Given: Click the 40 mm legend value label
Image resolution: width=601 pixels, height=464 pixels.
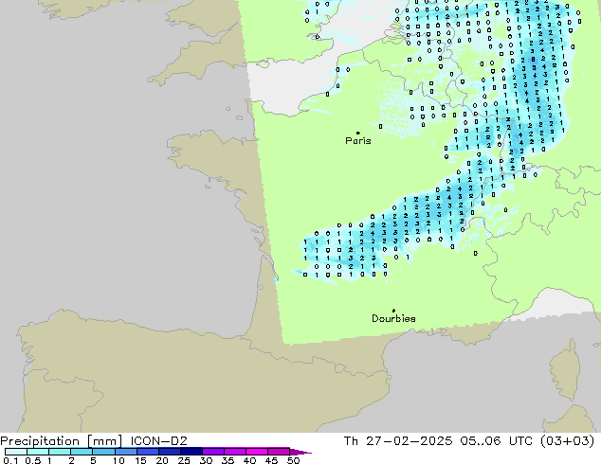Looking at the screenshot, I should tap(249, 460).
